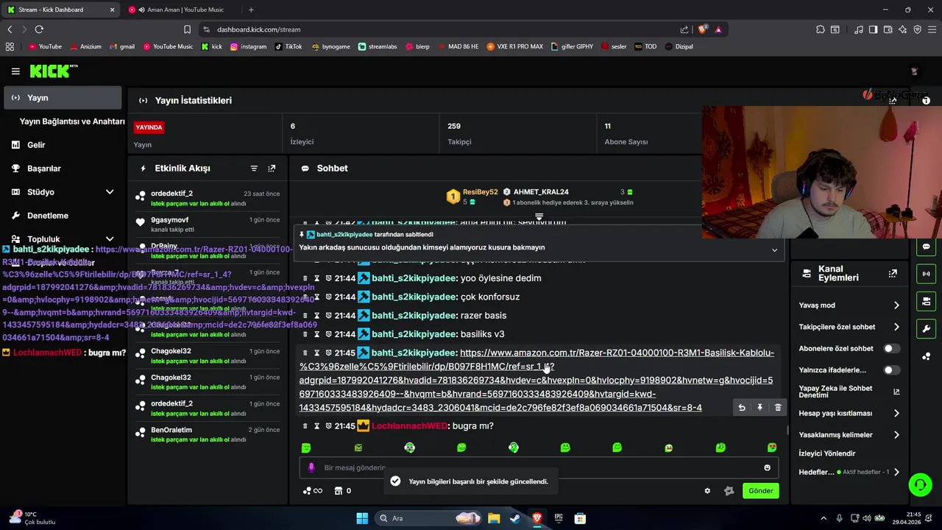Click ResiBey52 in the chat leaderboard

click(x=480, y=192)
